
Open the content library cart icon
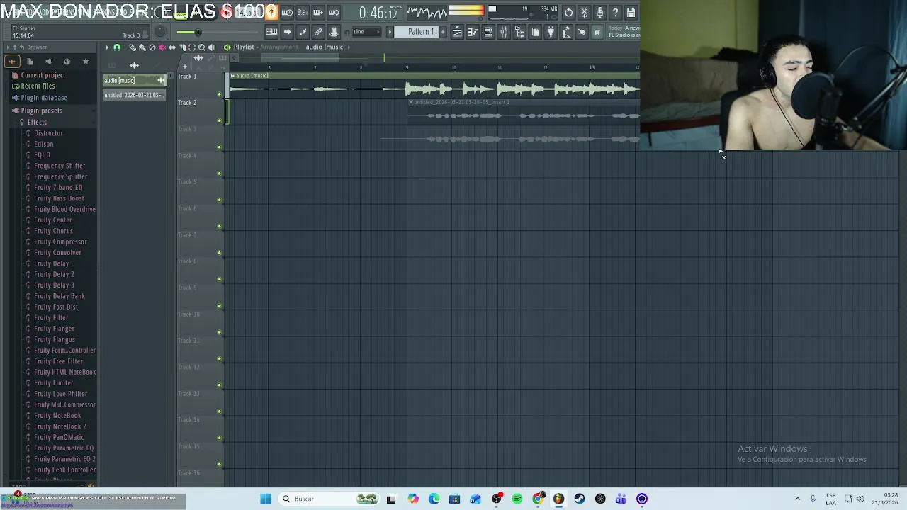coord(597,32)
